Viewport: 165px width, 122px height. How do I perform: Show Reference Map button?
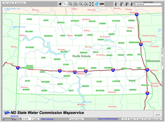pyautogui.click(x=153, y=119)
